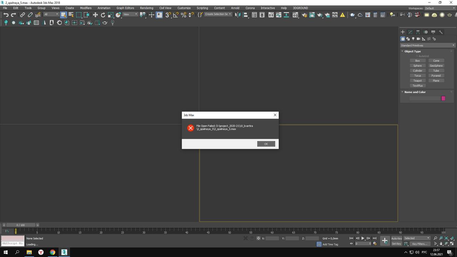Click the Teapot primitive button

pos(417,81)
